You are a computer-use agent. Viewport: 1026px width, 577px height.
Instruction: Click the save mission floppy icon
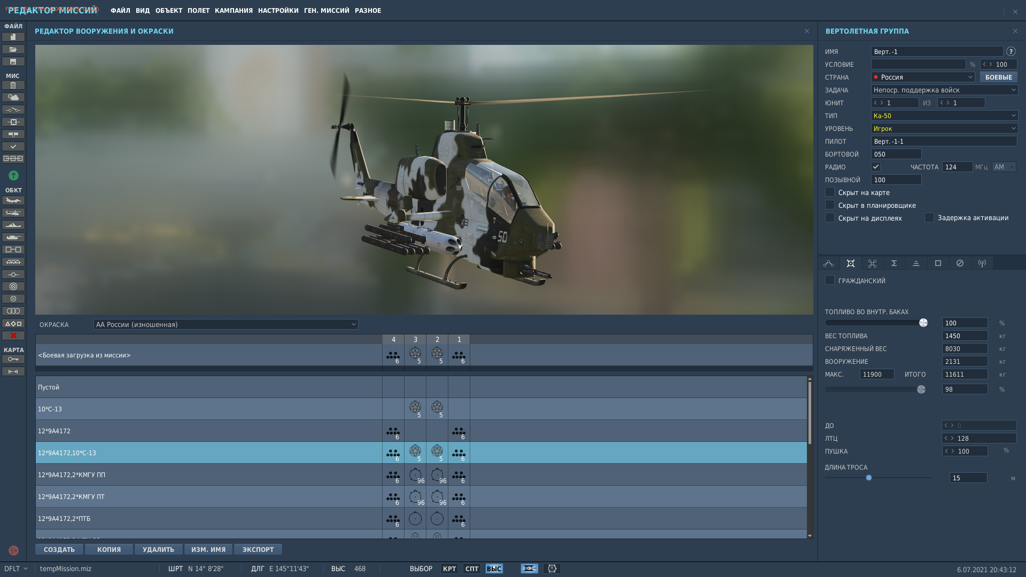tap(13, 61)
